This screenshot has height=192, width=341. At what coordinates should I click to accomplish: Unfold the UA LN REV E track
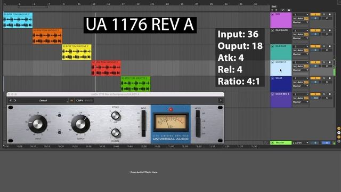(272, 94)
